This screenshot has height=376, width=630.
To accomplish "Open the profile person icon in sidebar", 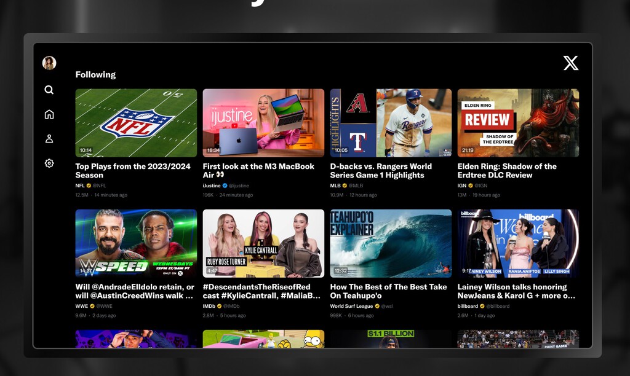I will (49, 139).
